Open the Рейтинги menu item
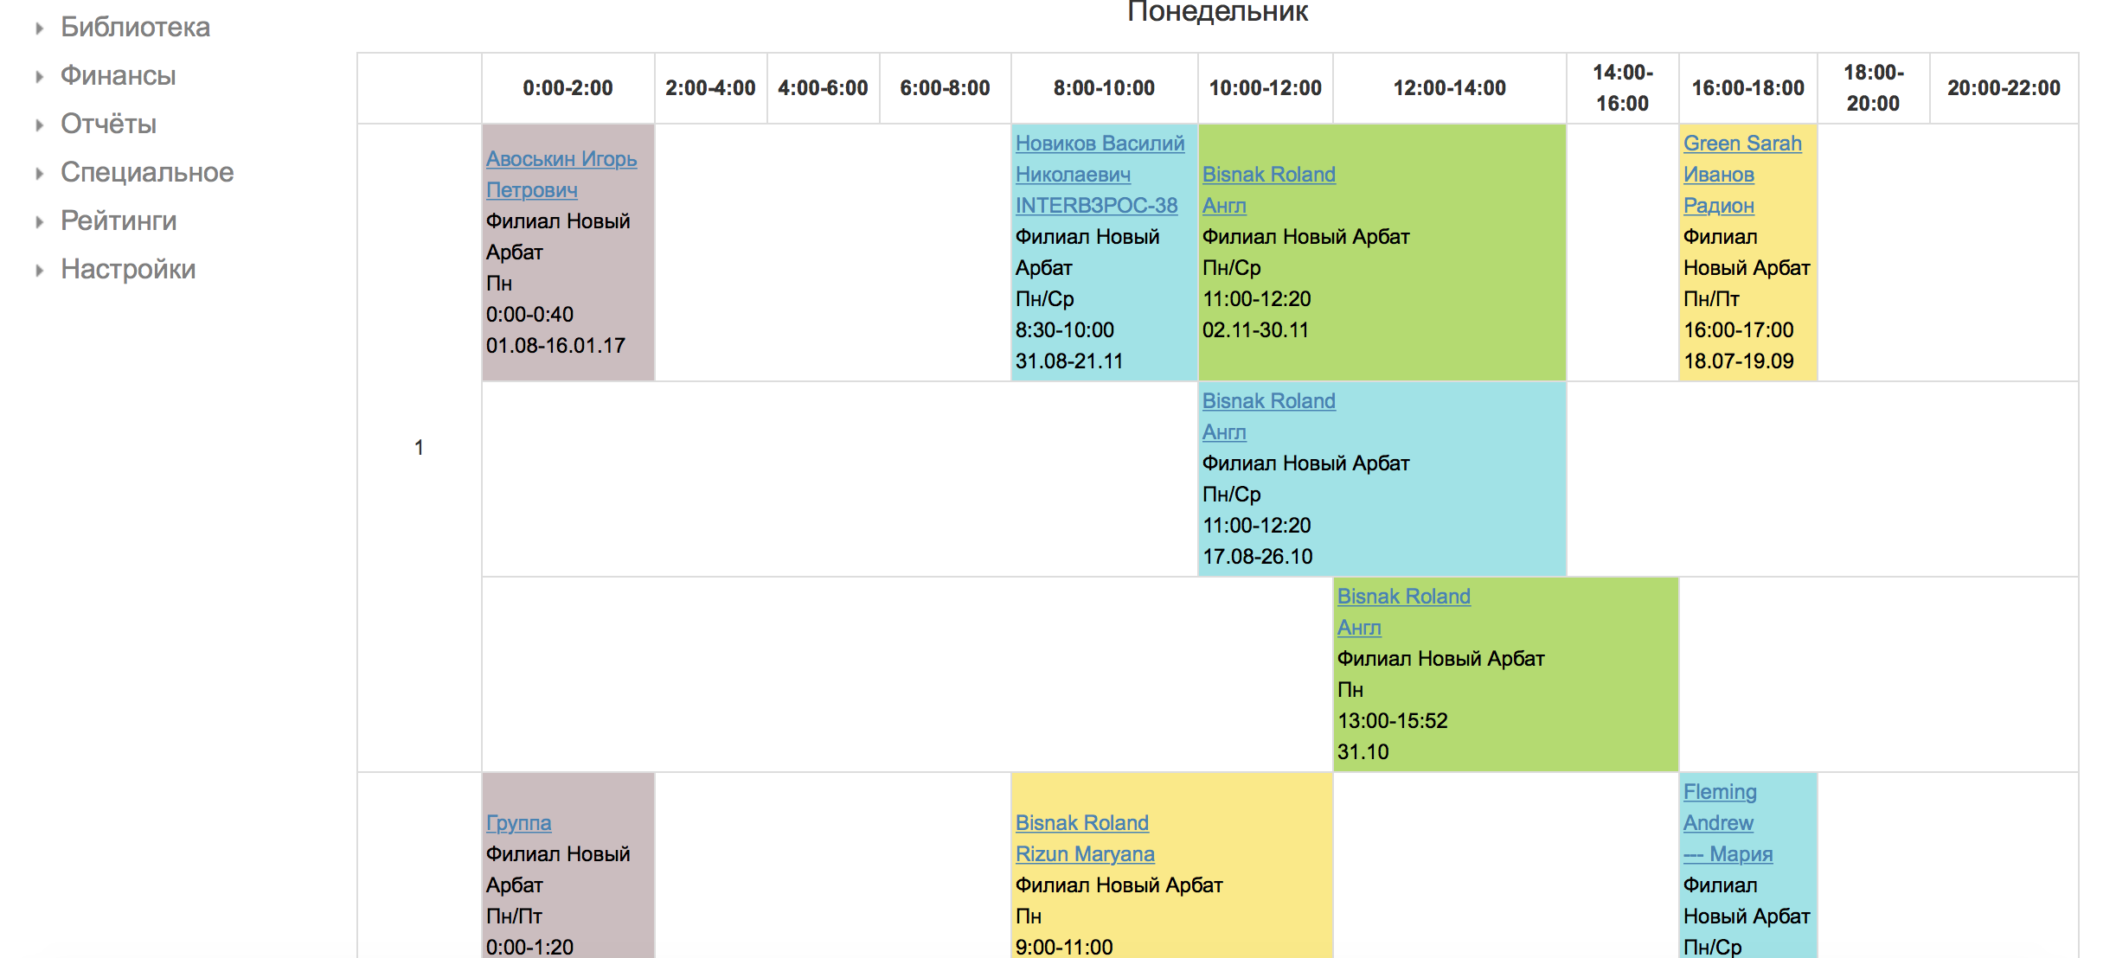This screenshot has height=958, width=2116. tap(119, 220)
